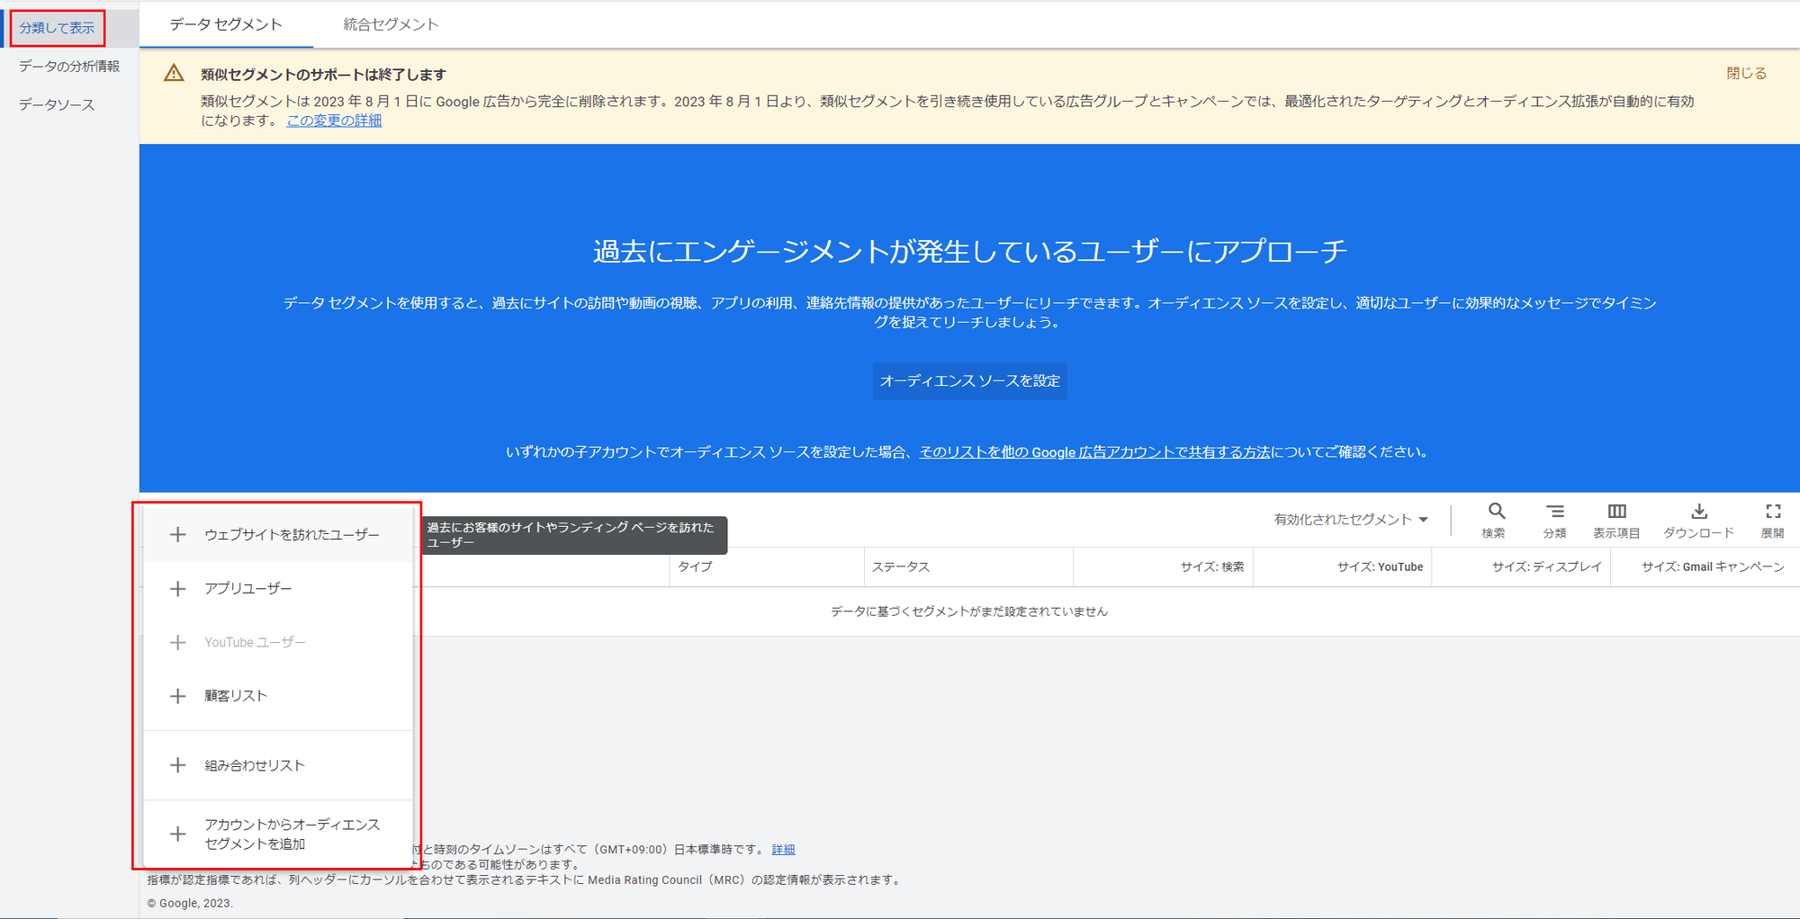Sort by the サイズ: YouTube column header

click(x=1380, y=567)
